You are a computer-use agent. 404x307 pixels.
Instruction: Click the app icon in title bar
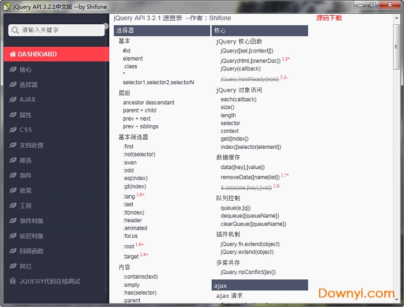tap(7, 7)
